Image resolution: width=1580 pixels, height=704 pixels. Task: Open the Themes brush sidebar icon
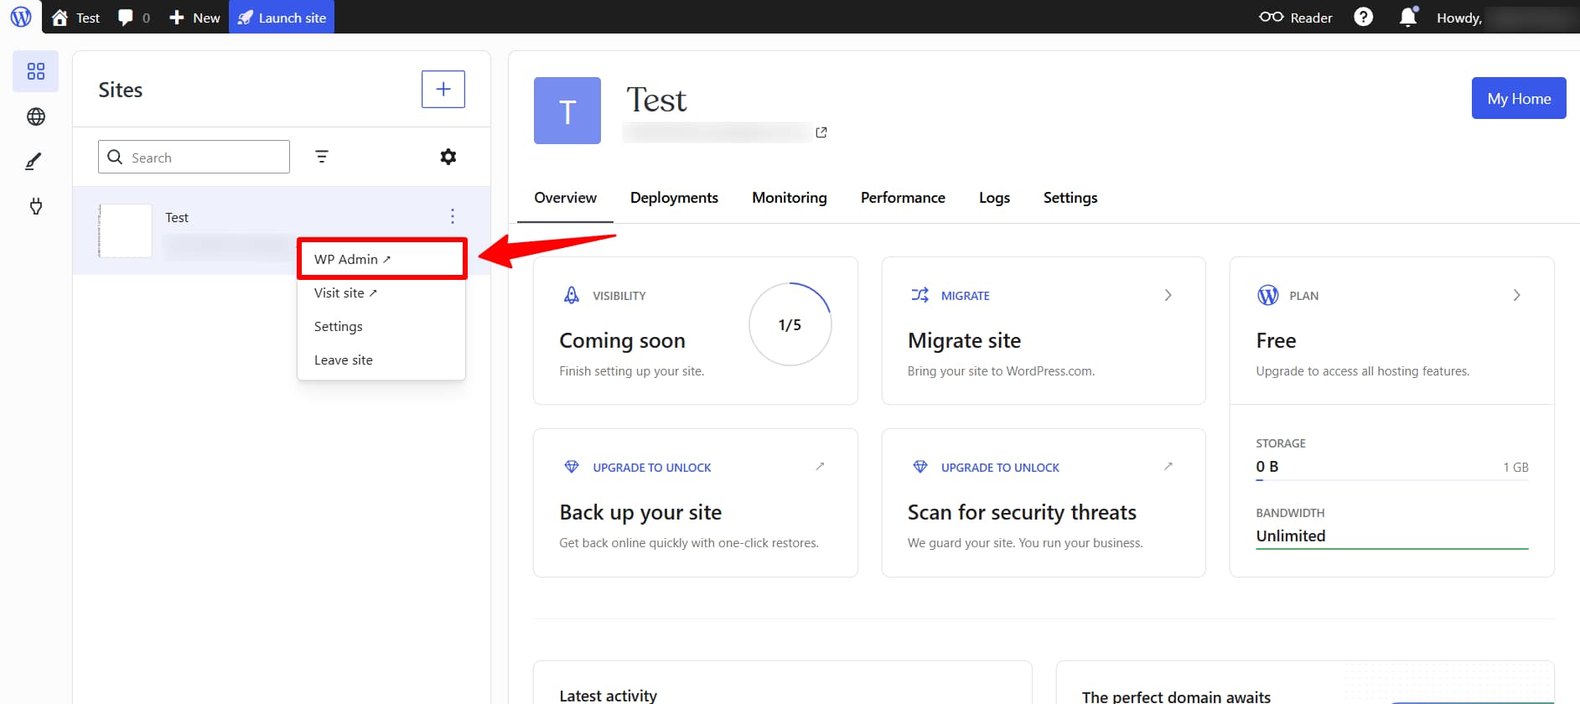coord(34,161)
